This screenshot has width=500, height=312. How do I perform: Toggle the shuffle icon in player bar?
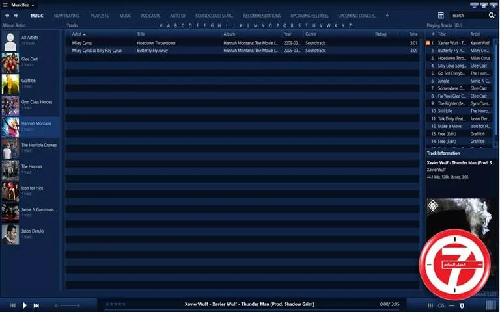pos(462,305)
